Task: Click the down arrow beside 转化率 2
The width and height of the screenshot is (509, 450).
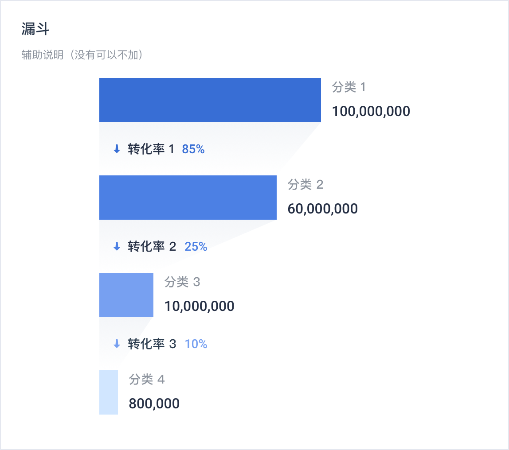Action: coord(117,247)
